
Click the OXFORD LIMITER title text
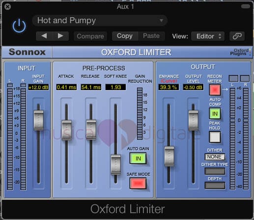pos(136,52)
